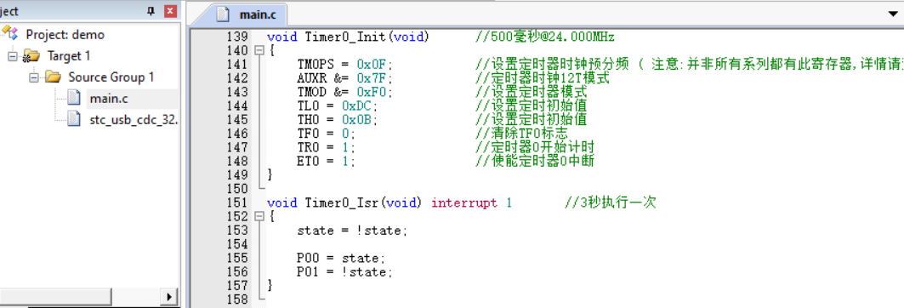Image resolution: width=904 pixels, height=308 pixels.
Task: Click the //使能定时器0中断 comment
Action: (x=534, y=162)
